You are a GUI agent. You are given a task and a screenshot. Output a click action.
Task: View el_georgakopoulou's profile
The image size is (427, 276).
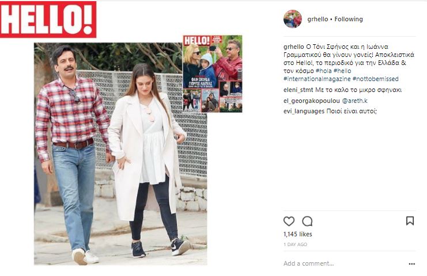click(x=312, y=101)
